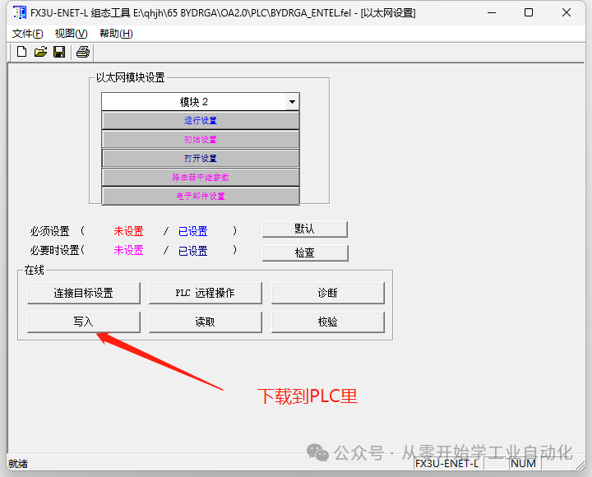Print using the printer toolbar icon
This screenshot has width=592, height=477.
83,52
